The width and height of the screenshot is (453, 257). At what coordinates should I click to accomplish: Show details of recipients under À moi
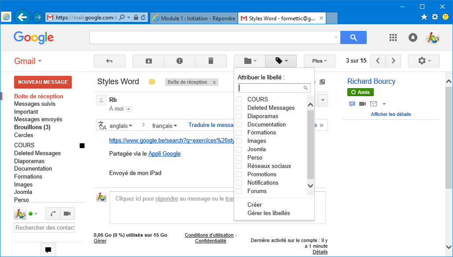coord(129,109)
